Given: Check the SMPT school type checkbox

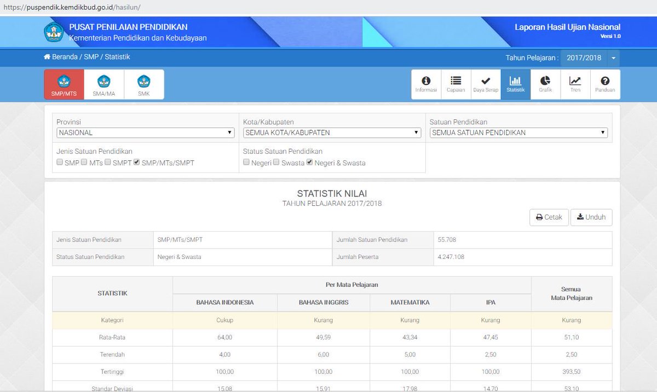Looking at the screenshot, I should click(x=108, y=163).
